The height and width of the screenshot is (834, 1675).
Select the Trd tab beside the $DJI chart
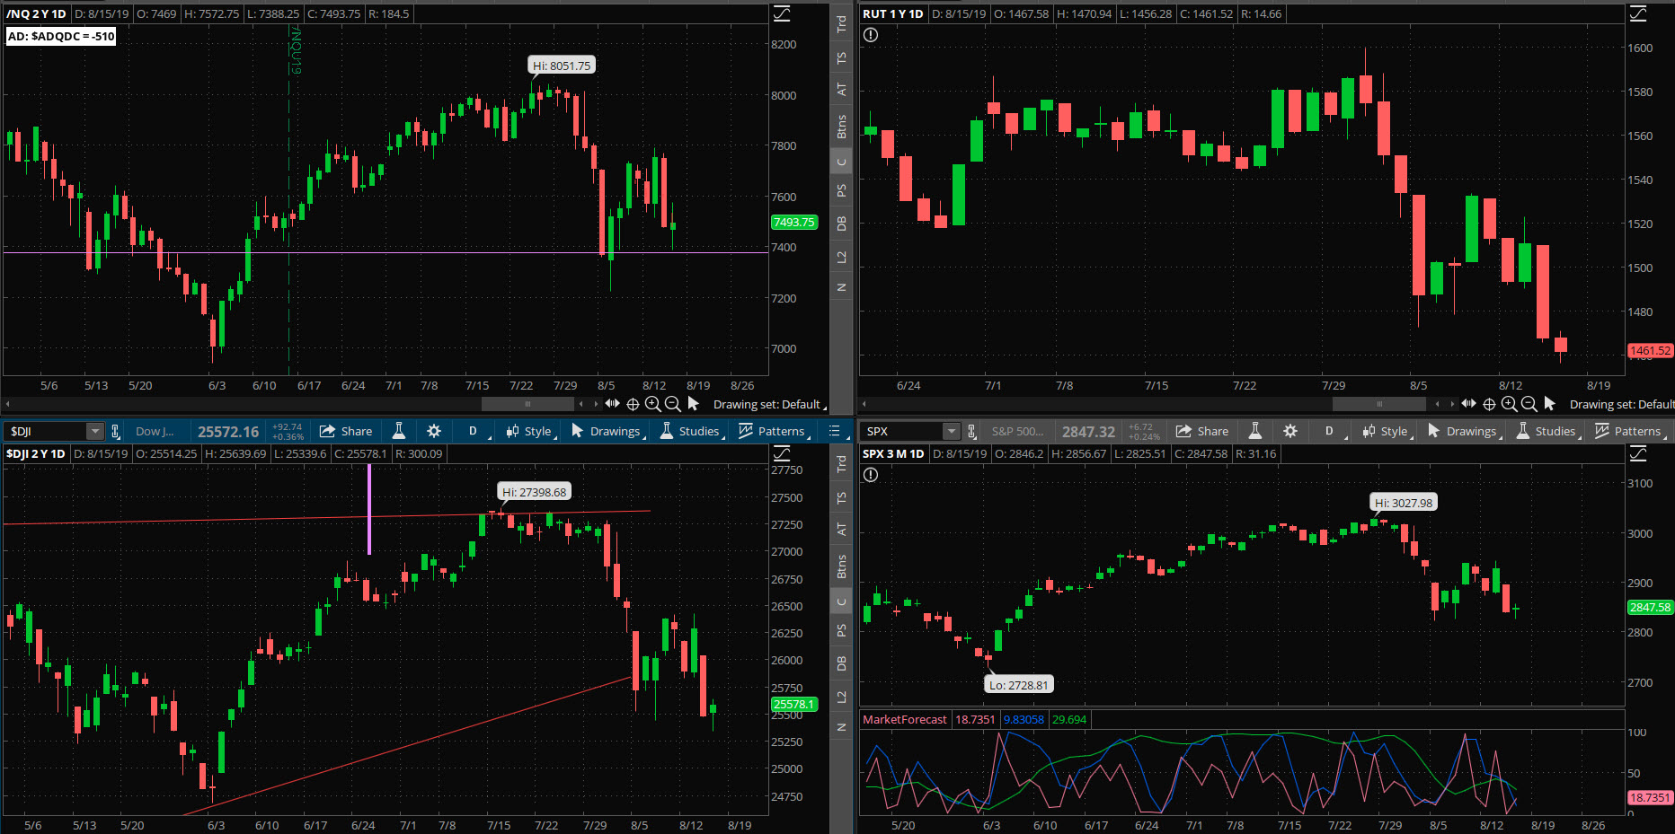coord(842,464)
